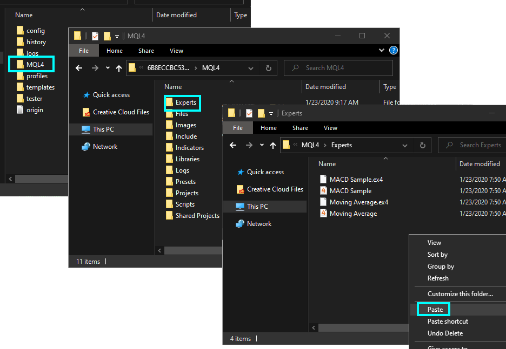
Task: Click the Help icon in MQL4 window
Action: pos(394,50)
